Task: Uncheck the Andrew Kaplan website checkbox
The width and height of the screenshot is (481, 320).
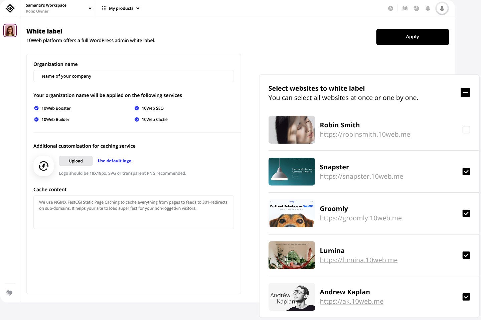Action: pyautogui.click(x=466, y=297)
